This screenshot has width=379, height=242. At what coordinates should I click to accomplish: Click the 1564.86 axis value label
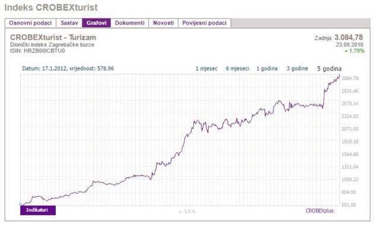point(350,154)
